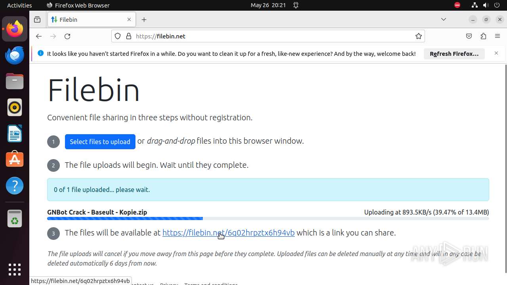Screen dimensions: 507x285
Task: Launch Thunderbird Mail from the dock
Action: pos(15,55)
